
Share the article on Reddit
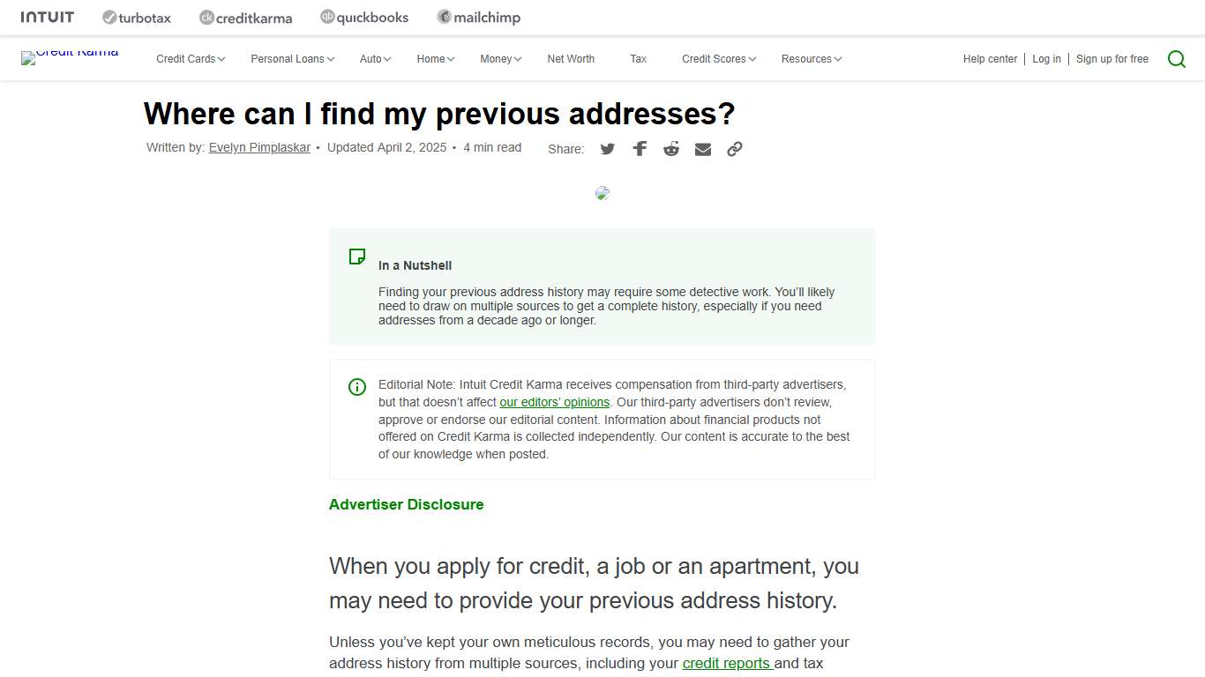(x=671, y=149)
